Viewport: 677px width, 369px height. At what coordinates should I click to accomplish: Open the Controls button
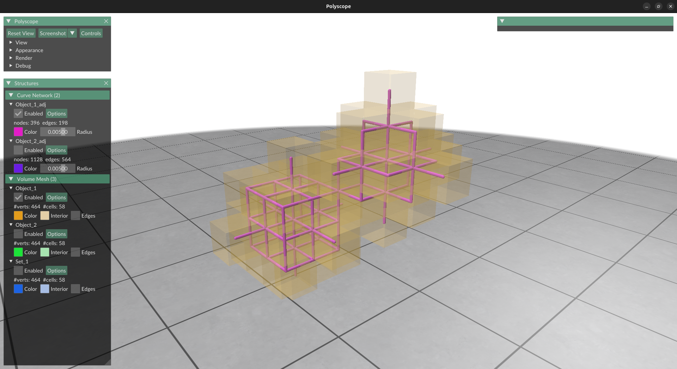91,33
